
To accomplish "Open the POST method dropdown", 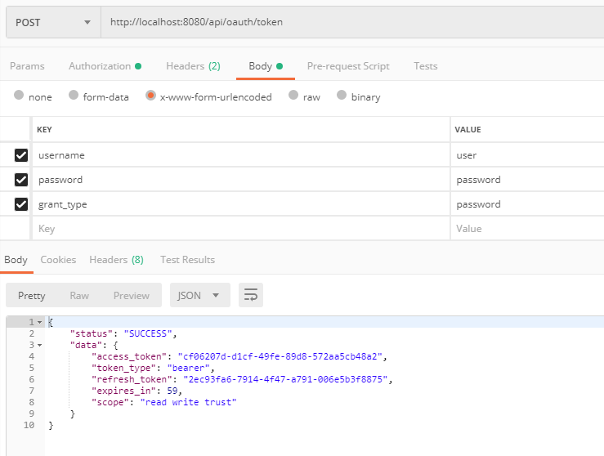I will (53, 22).
